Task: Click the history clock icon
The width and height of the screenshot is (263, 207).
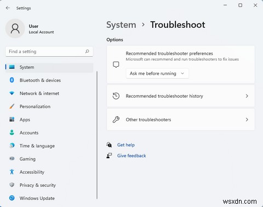Action: coord(116,96)
